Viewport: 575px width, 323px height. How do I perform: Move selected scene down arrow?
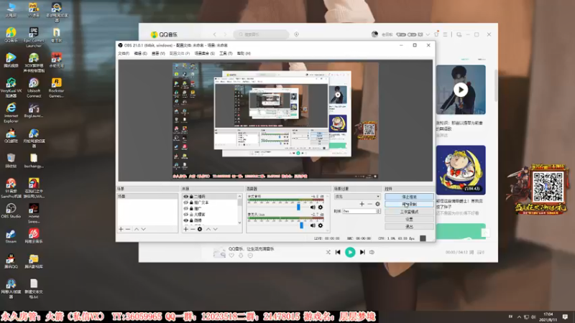click(143, 229)
